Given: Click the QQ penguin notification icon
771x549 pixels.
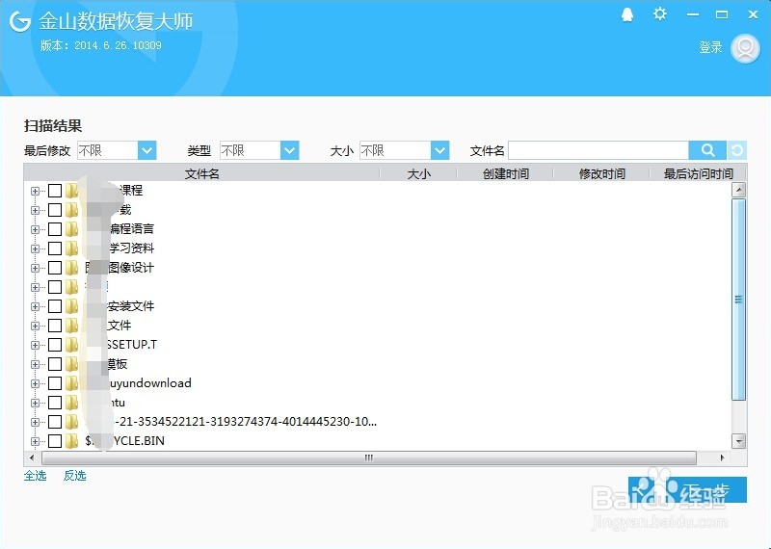Looking at the screenshot, I should click(627, 14).
